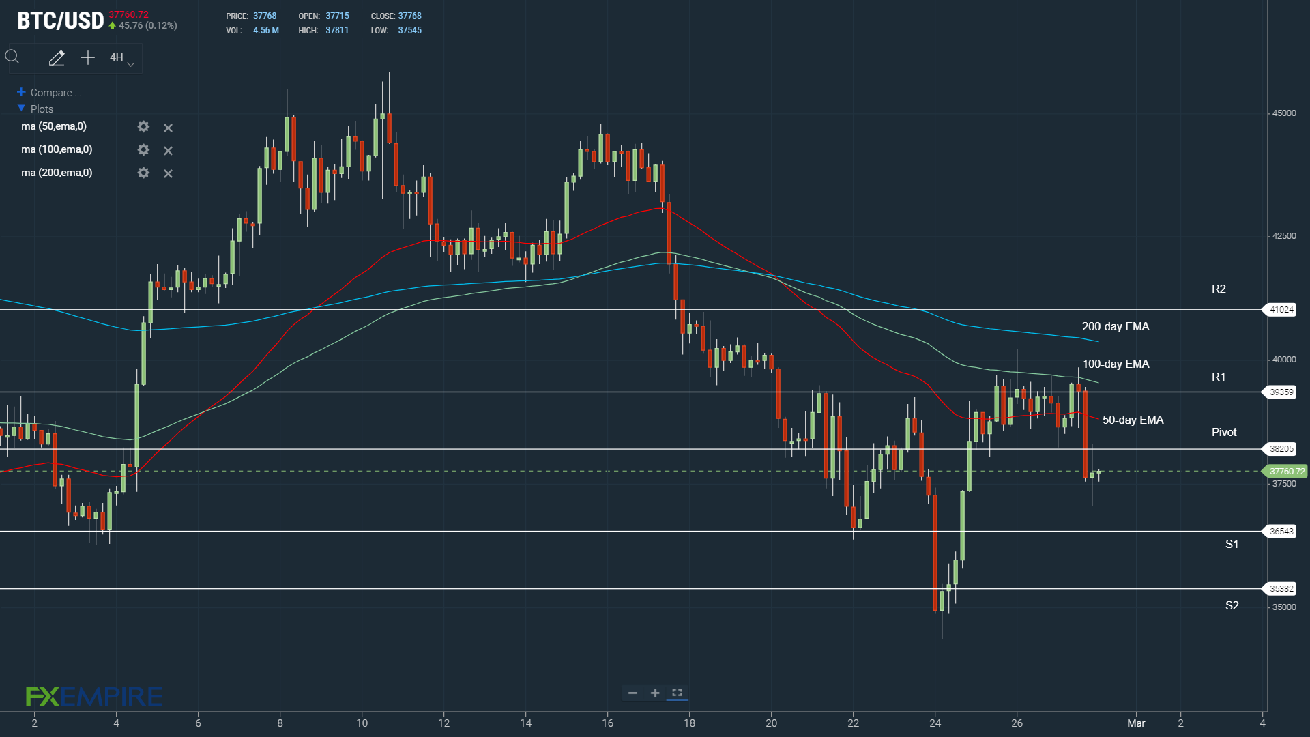1310x737 pixels.
Task: Click the LOW 37545 value
Action: click(x=410, y=31)
